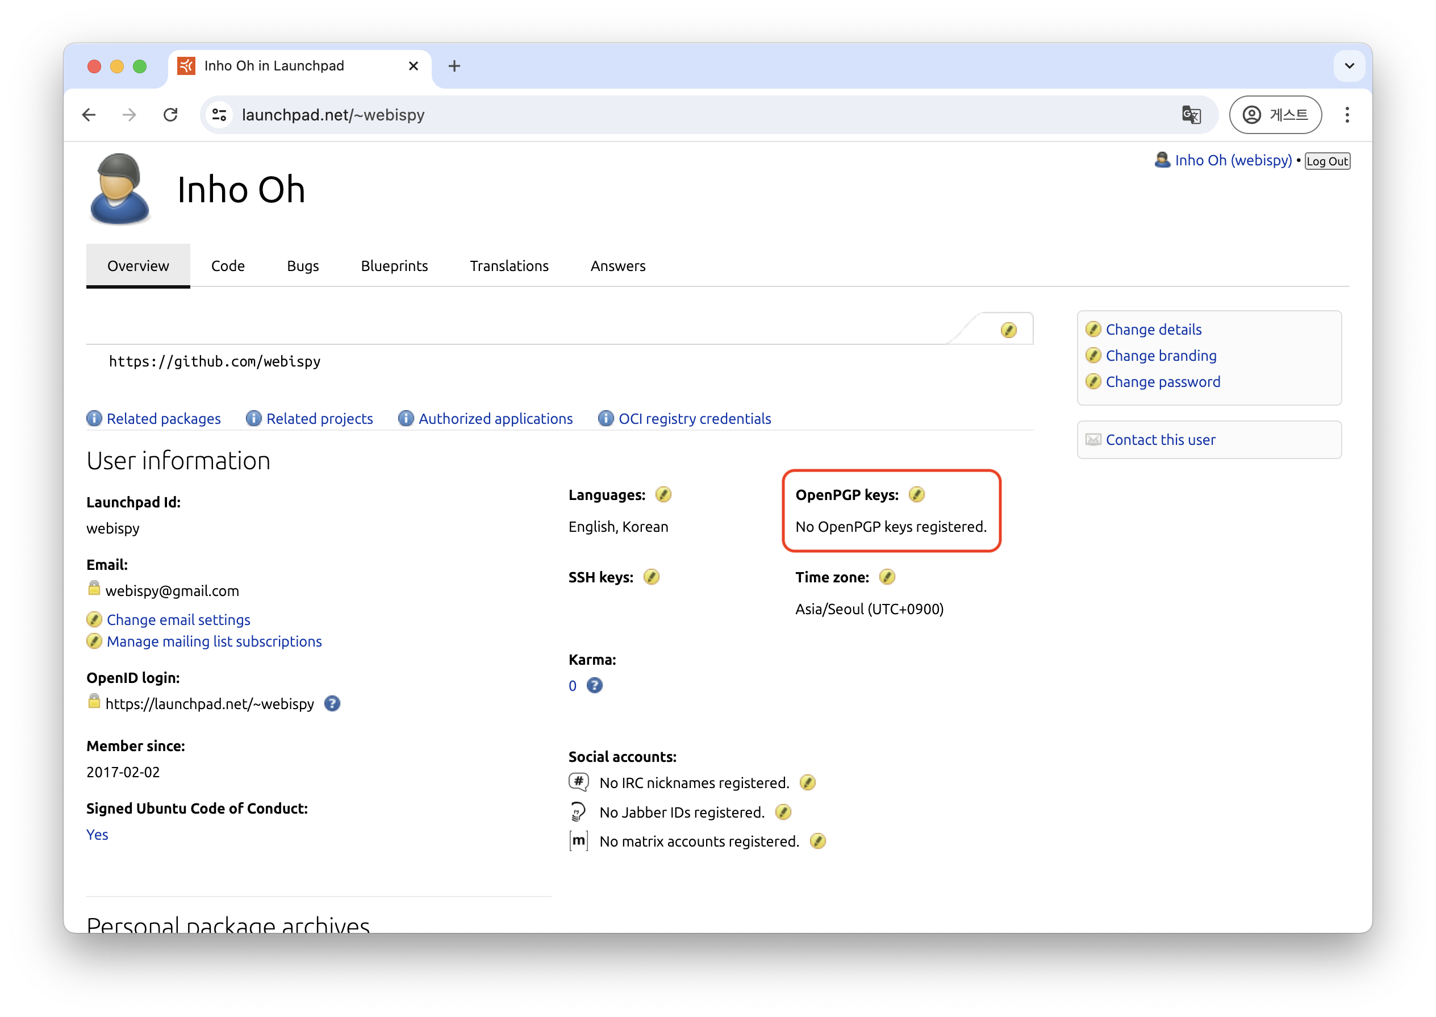Click the edit icon beside Time zone
Screen dimensions: 1436x1017
pyautogui.click(x=887, y=577)
